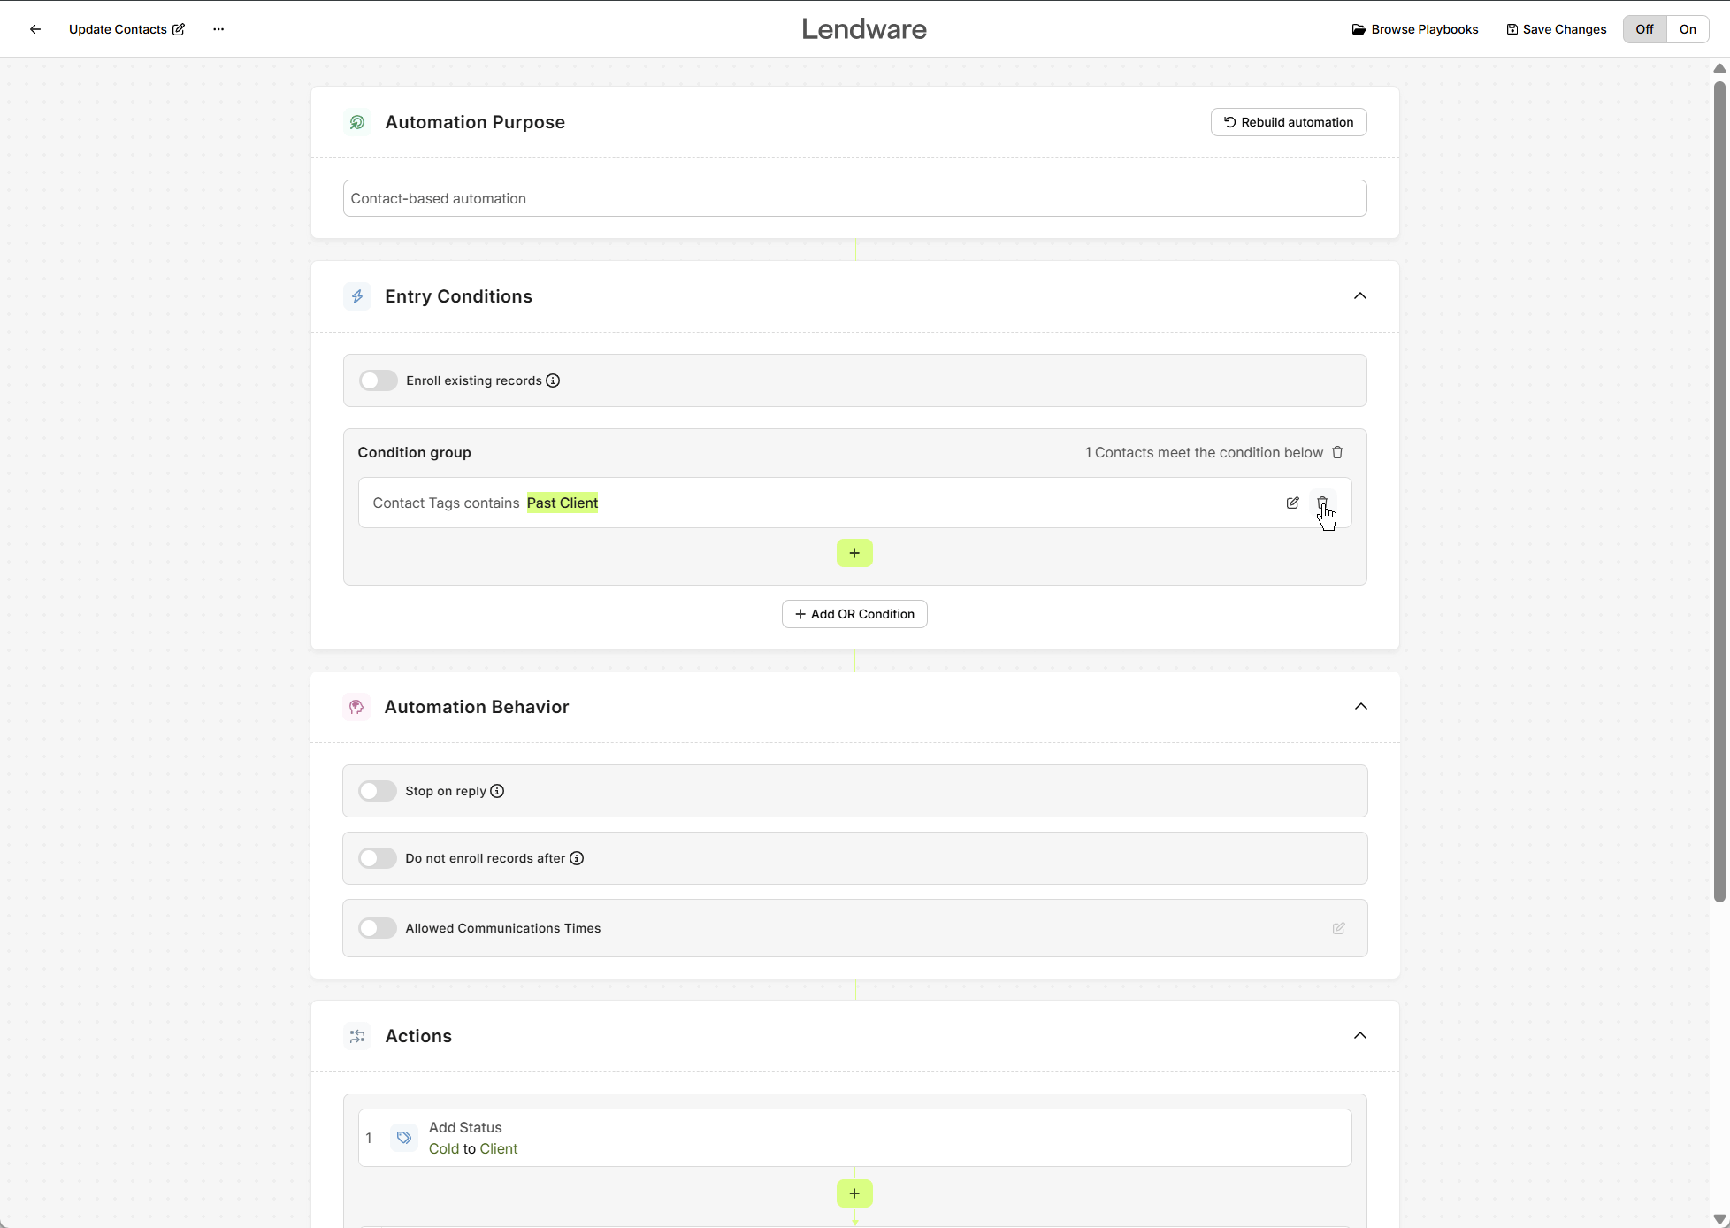Click the Rebuild automation button
Image resolution: width=1730 pixels, height=1228 pixels.
1288,121
